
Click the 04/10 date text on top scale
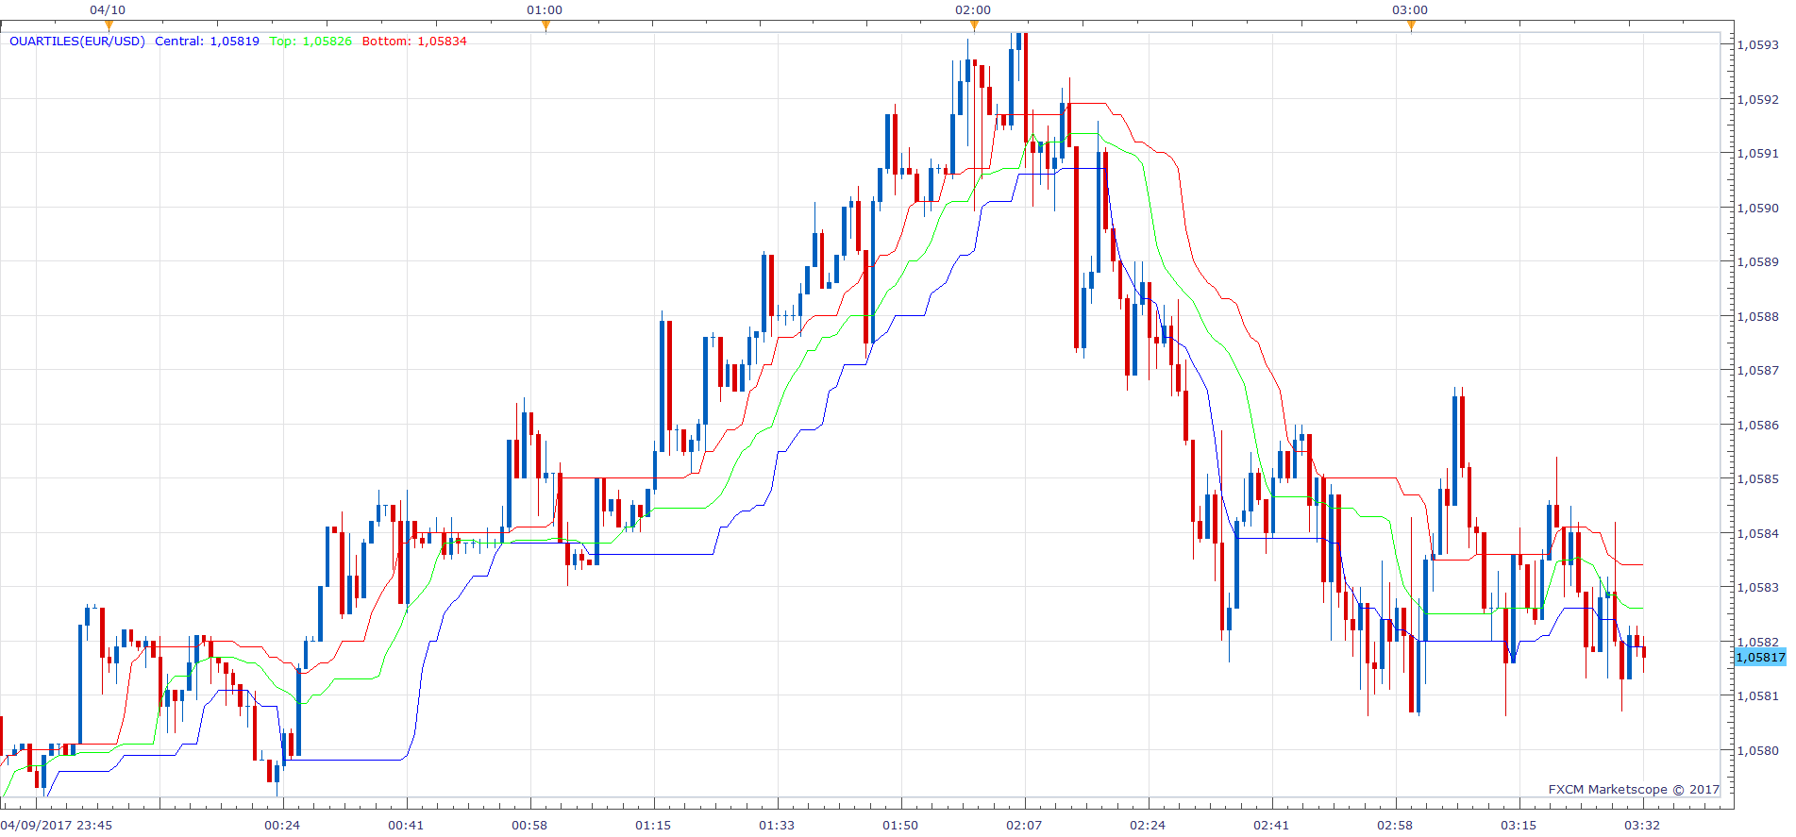[108, 9]
